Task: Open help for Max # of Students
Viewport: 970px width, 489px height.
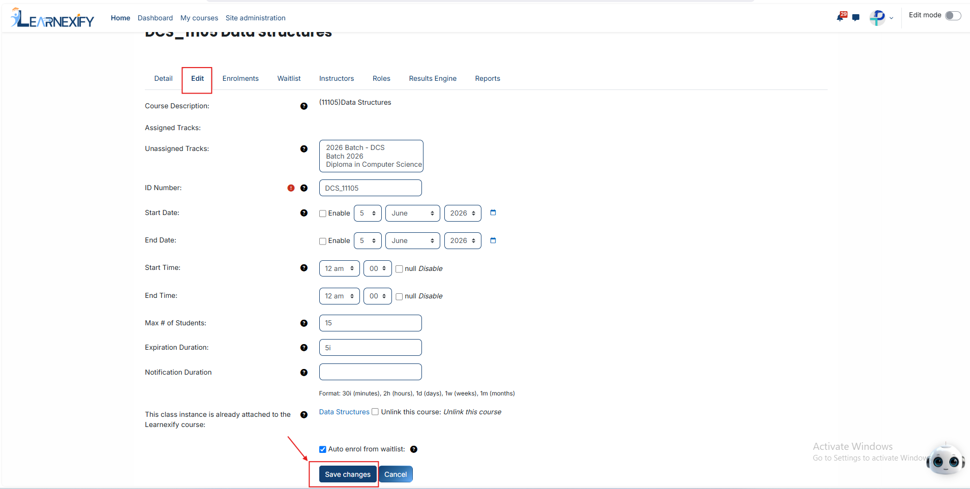Action: point(304,323)
